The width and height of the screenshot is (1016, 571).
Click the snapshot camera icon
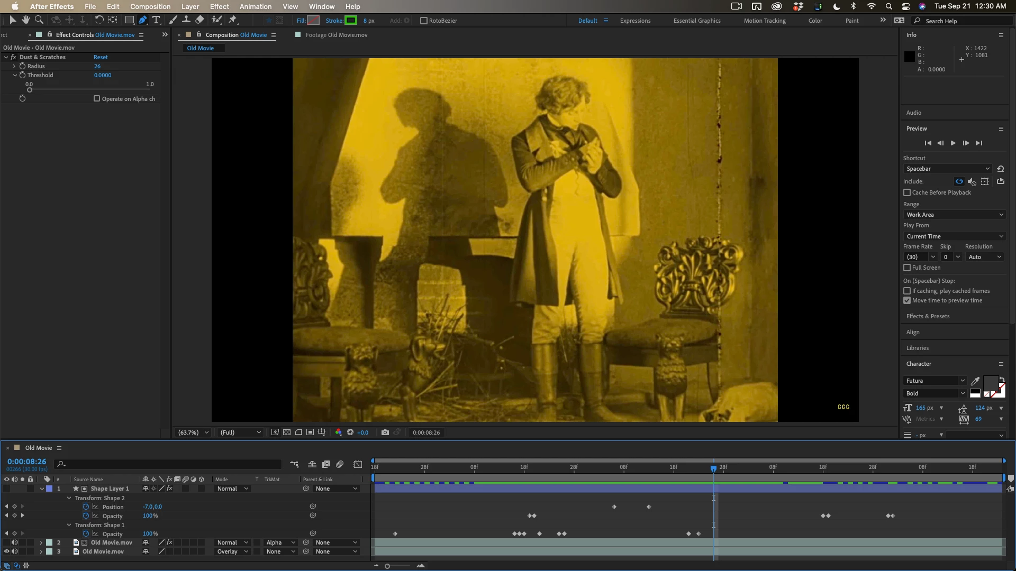[x=385, y=432]
